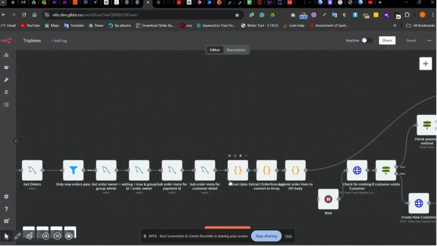Expand the collapsed left sidebar arrow
Viewport: 437px width, 246px height.
point(16,141)
